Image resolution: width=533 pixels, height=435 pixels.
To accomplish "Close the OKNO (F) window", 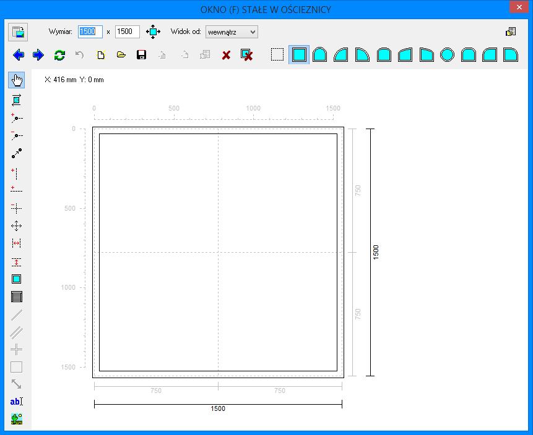I will (x=519, y=7).
